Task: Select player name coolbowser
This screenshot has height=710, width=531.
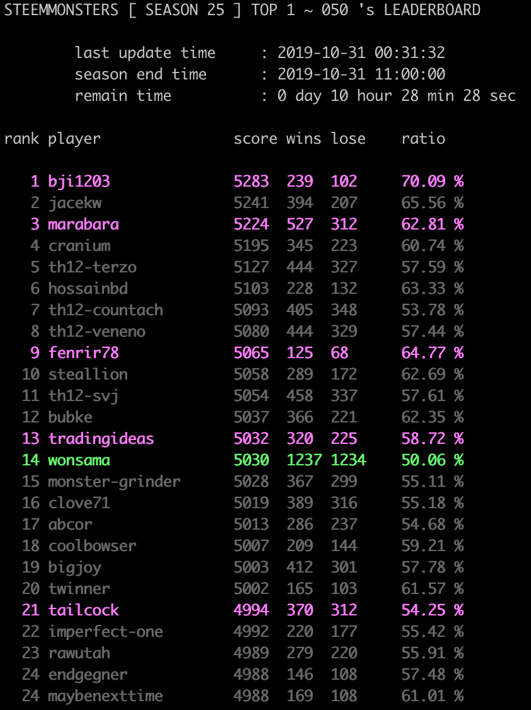Action: click(x=92, y=545)
